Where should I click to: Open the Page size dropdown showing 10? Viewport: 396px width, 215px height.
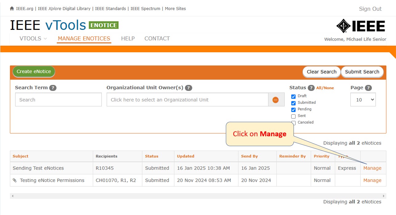coord(363,100)
